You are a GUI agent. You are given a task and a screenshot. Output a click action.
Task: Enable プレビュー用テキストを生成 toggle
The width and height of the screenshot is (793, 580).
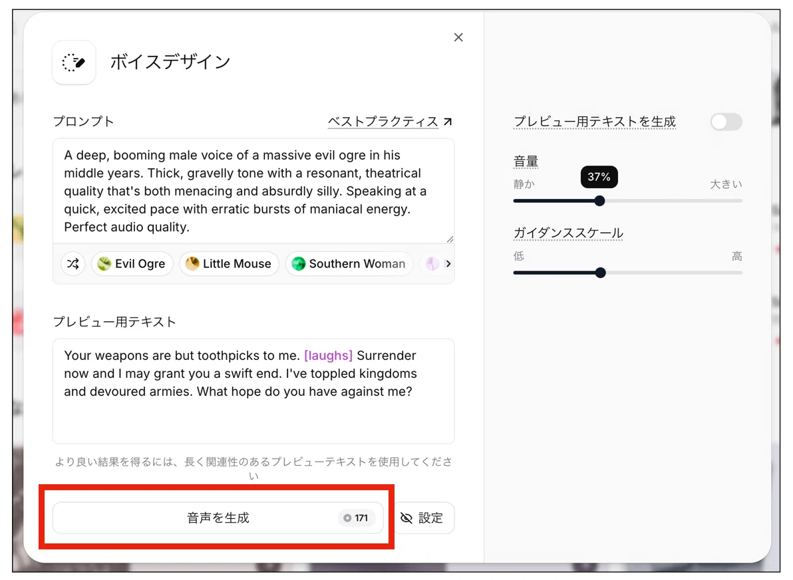point(726,122)
